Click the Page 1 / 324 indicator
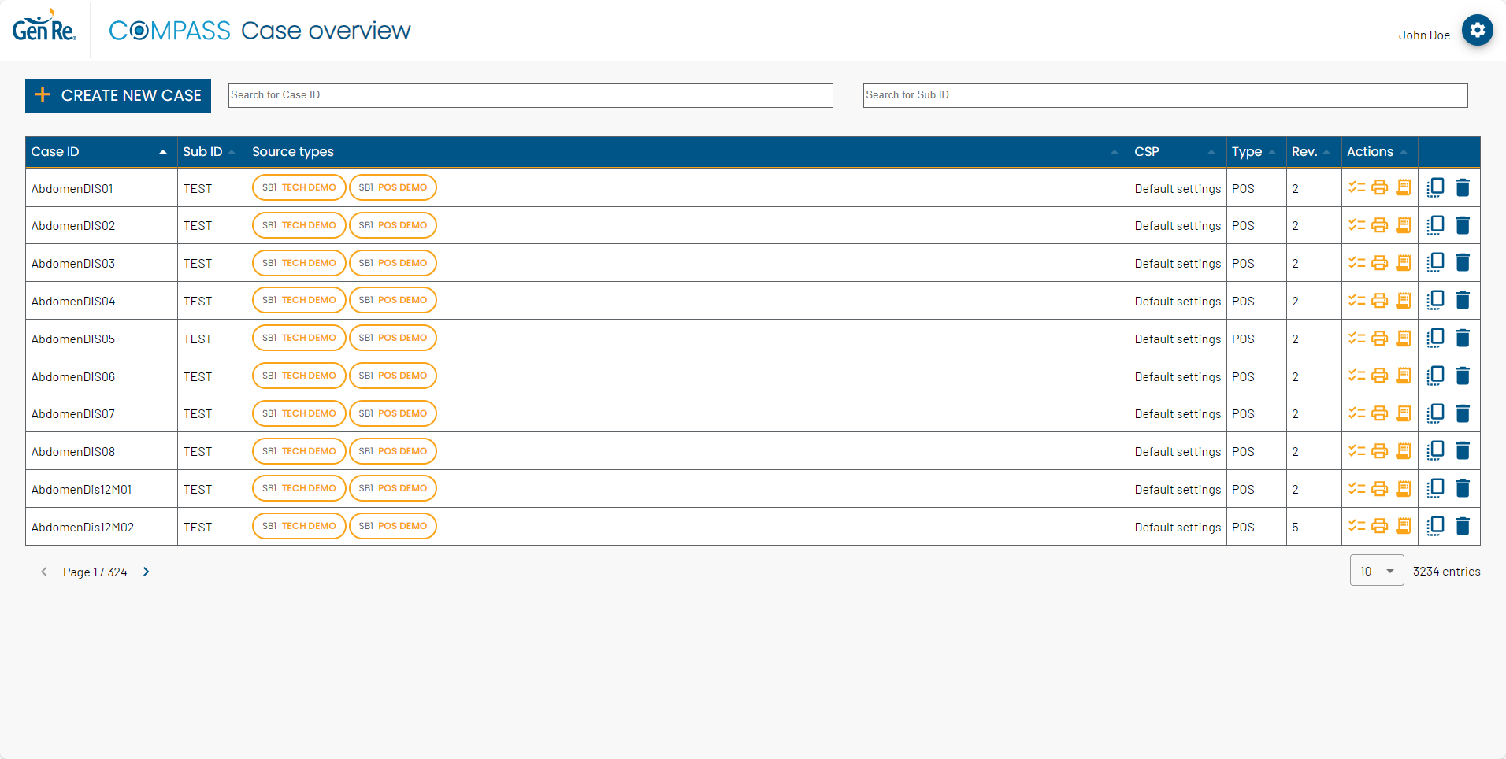 [95, 572]
